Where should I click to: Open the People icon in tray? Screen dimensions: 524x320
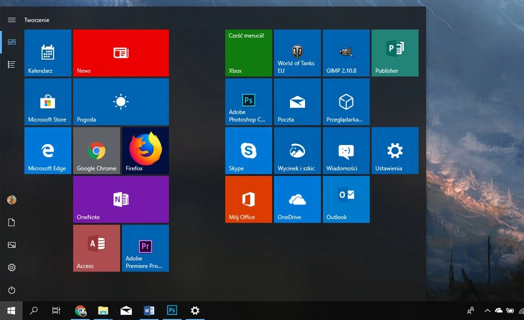(470, 311)
